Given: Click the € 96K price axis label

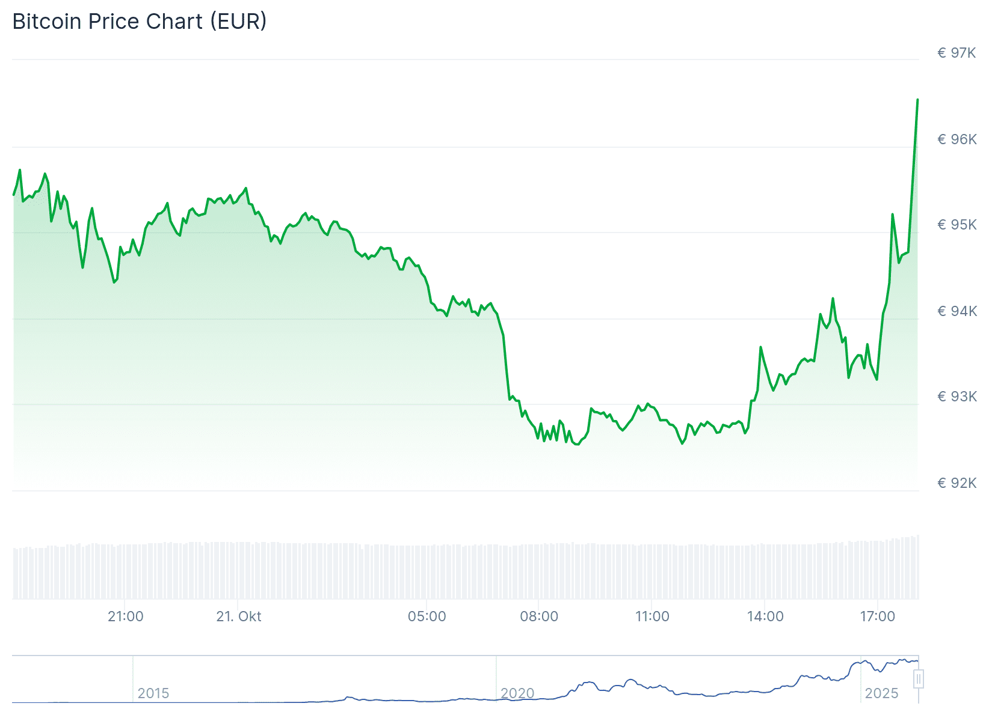Looking at the screenshot, I should pyautogui.click(x=957, y=139).
